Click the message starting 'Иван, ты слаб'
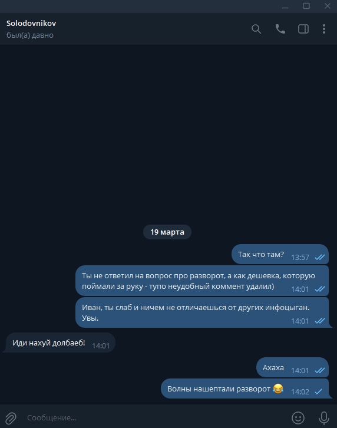Screen dimensions: 337x428 [202, 313]
